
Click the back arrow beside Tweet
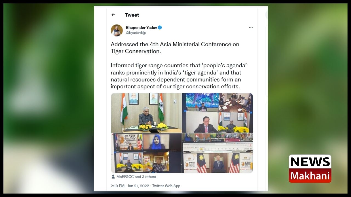coord(113,15)
